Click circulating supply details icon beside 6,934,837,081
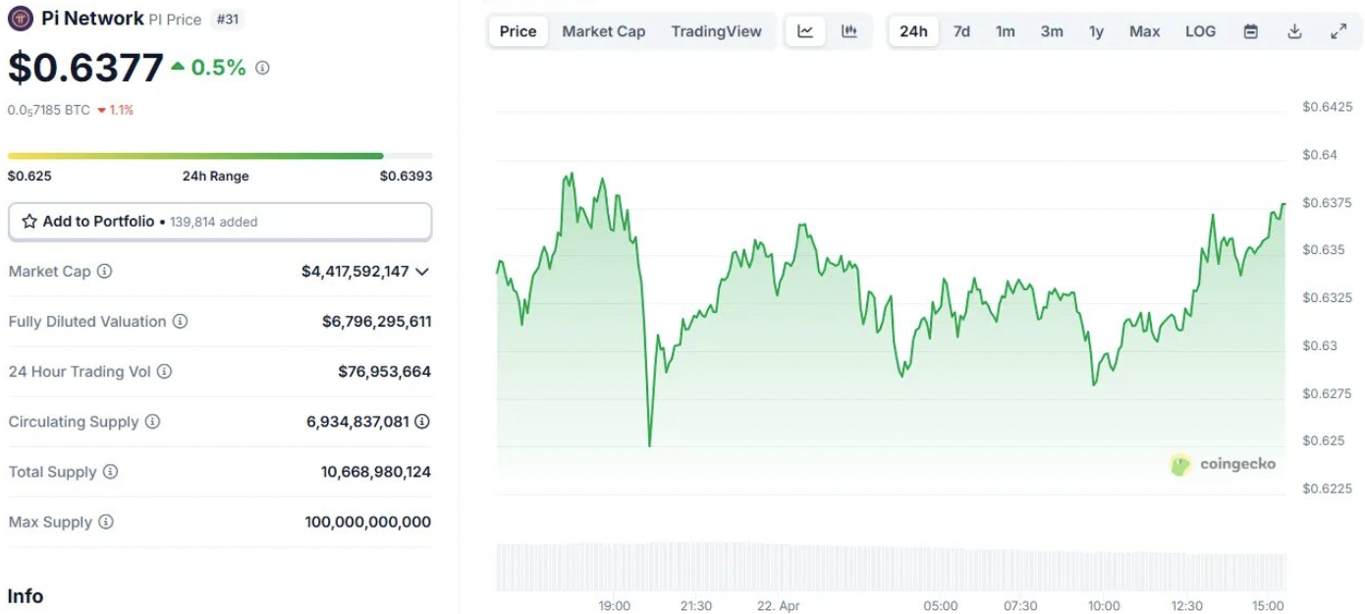 pyautogui.click(x=422, y=422)
